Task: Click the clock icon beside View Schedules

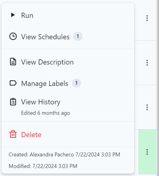Action: click(13, 36)
